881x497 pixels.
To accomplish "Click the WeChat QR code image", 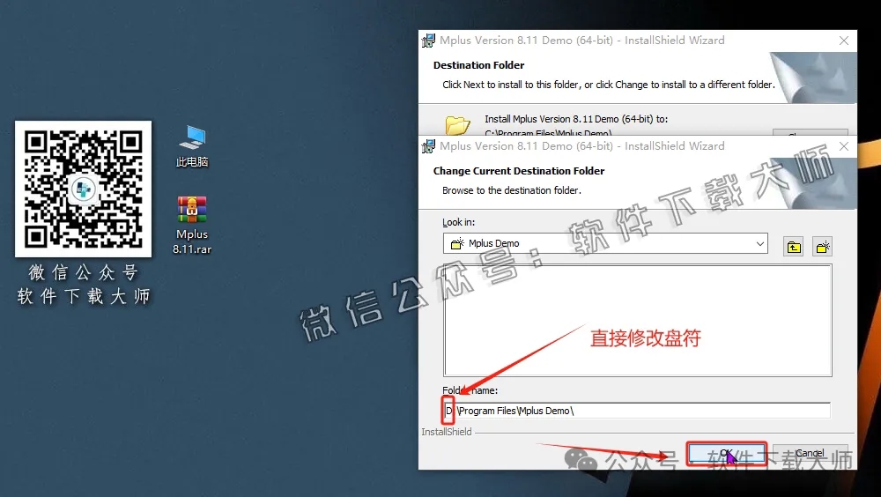I will click(x=83, y=189).
